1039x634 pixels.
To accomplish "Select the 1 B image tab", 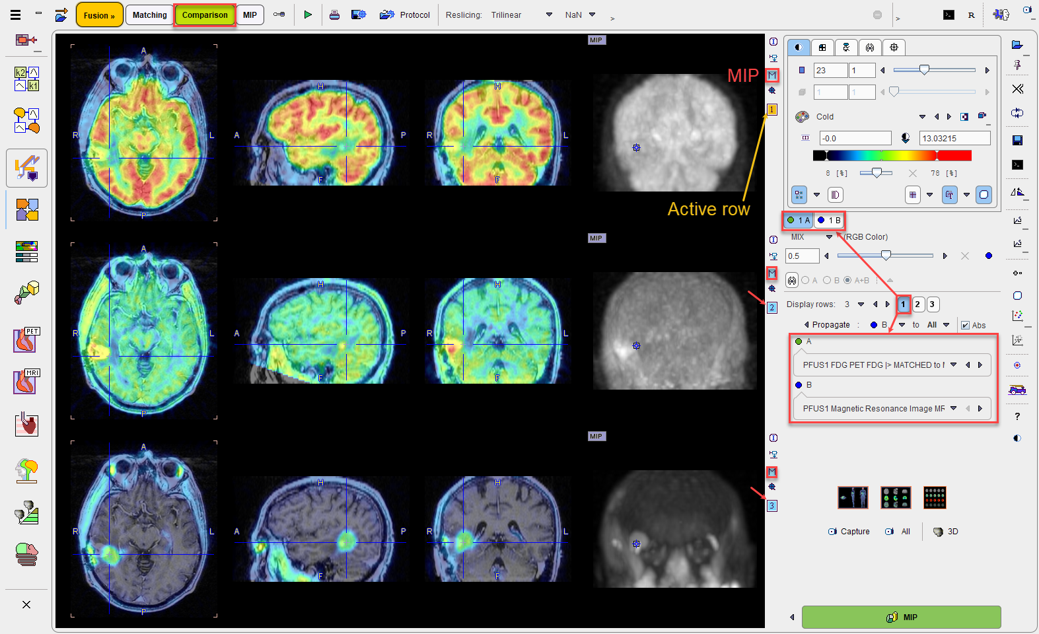I will pyautogui.click(x=829, y=221).
